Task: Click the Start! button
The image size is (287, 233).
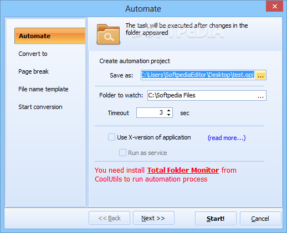Action: click(x=216, y=219)
